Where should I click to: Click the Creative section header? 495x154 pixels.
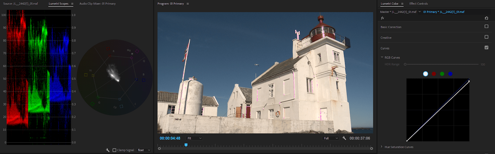tap(386, 37)
